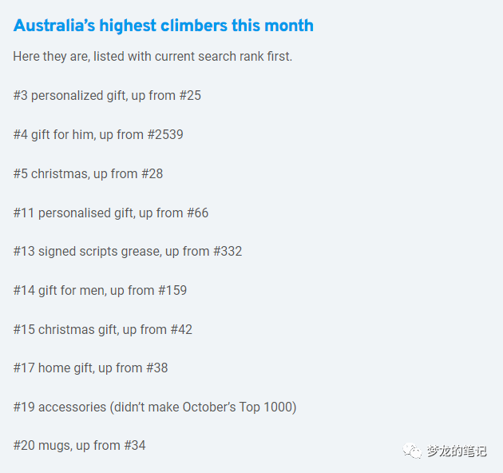This screenshot has width=503, height=473.
Task: Click the #66 previous rank number
Action: click(198, 213)
